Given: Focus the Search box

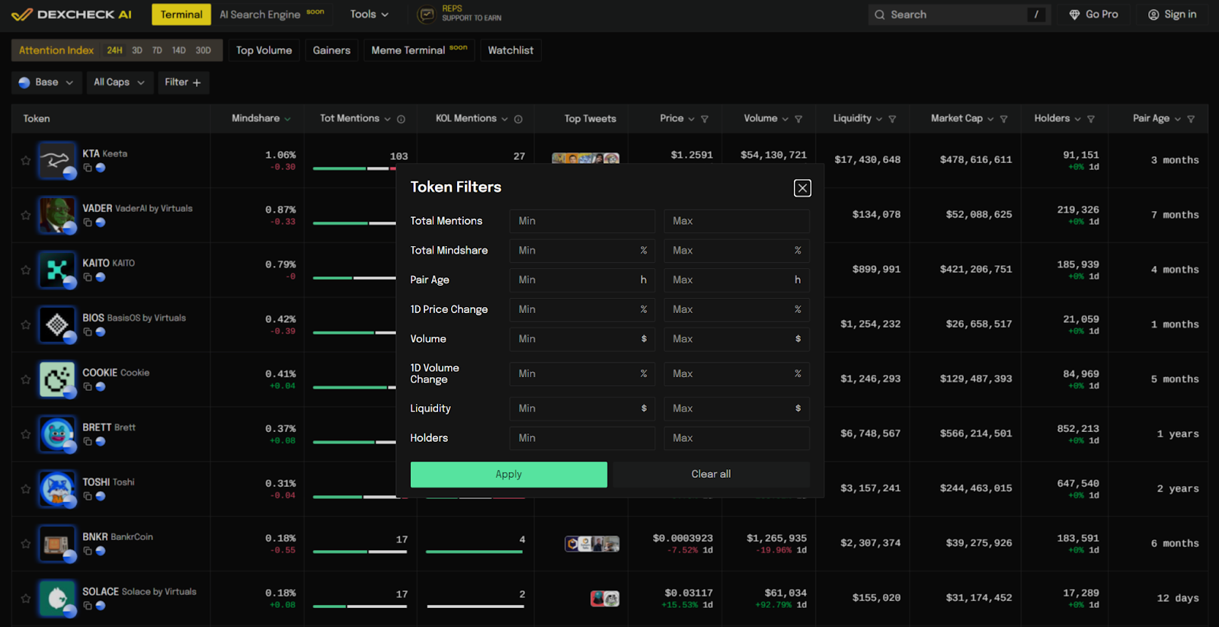Looking at the screenshot, I should click(x=959, y=14).
